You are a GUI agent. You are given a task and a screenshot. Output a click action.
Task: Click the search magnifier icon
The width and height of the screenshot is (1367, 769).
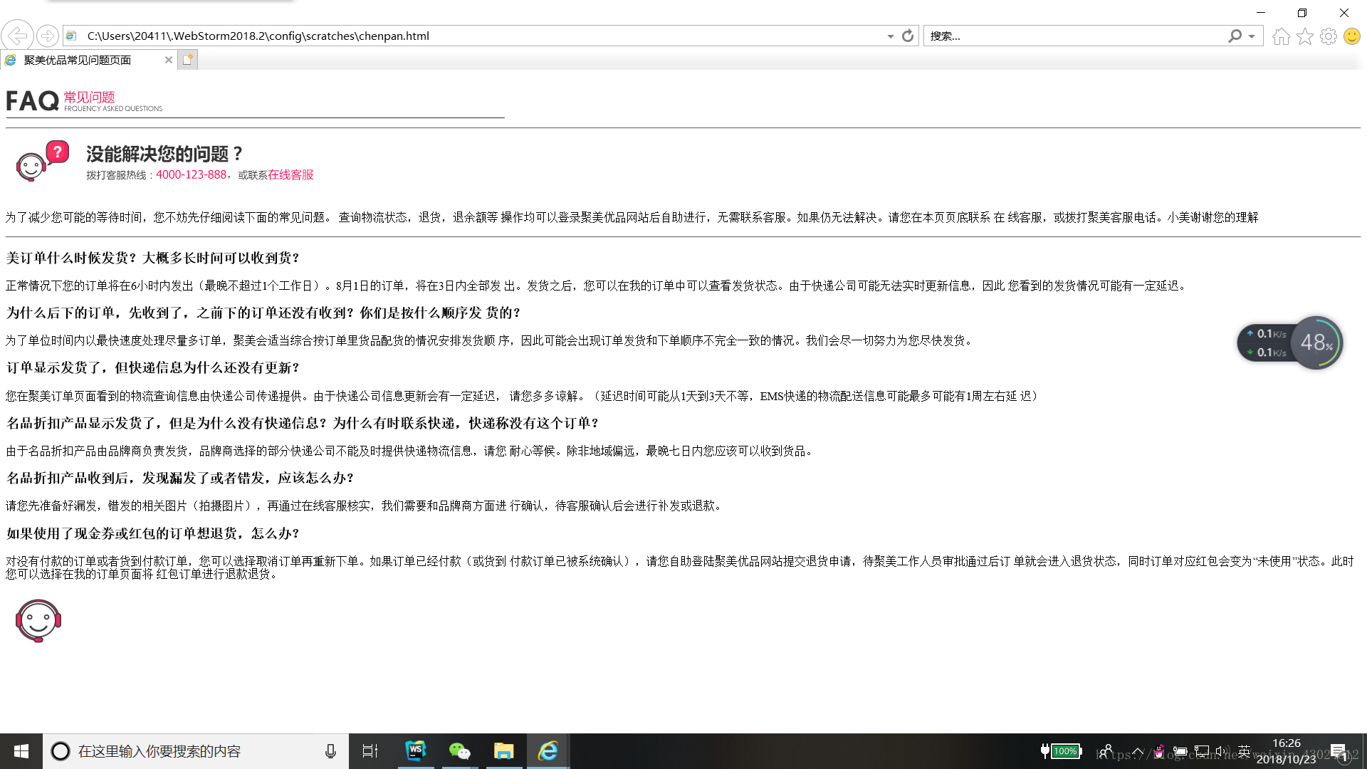[1235, 36]
